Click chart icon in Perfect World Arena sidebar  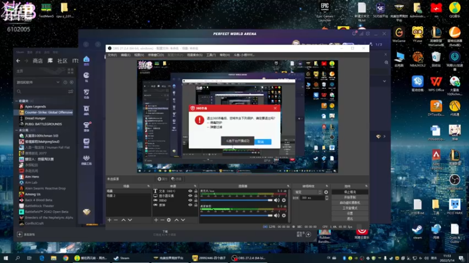coord(86,143)
